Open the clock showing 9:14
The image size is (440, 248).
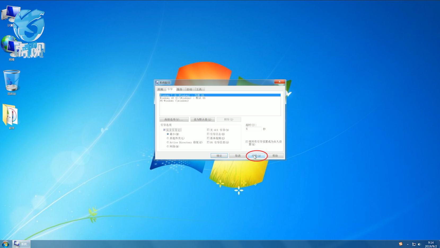(431, 244)
